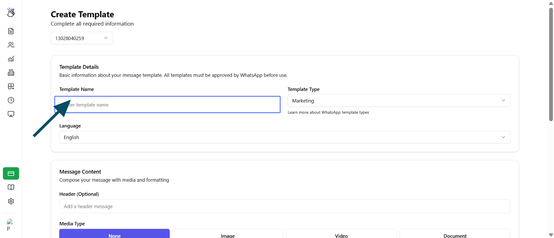Click the app logo in sidebar
554x238 pixels.
click(11, 12)
